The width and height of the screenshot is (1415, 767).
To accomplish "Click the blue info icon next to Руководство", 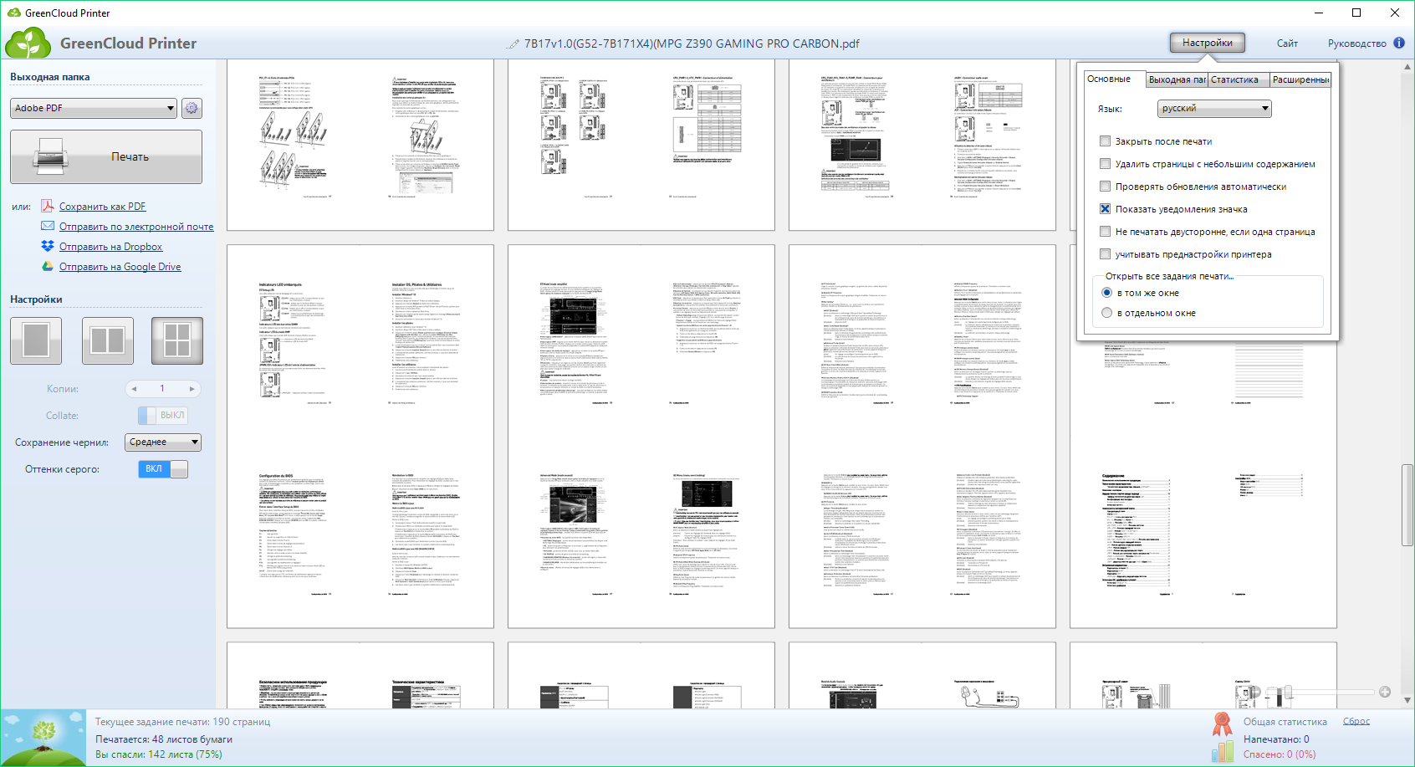I will coord(1399,43).
